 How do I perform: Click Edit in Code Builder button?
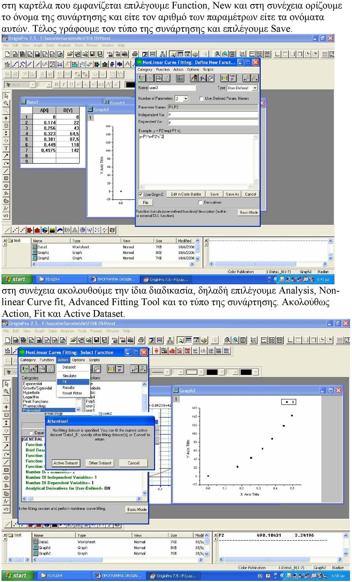pos(186,194)
